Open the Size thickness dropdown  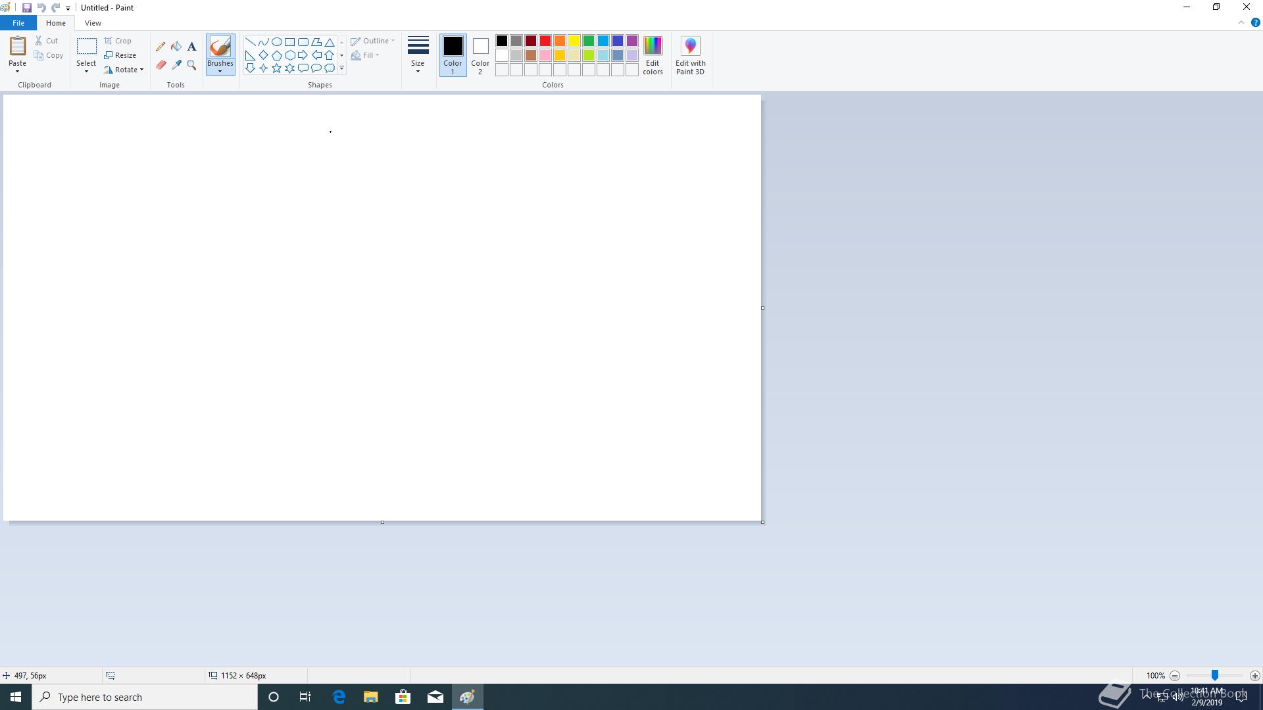(418, 55)
